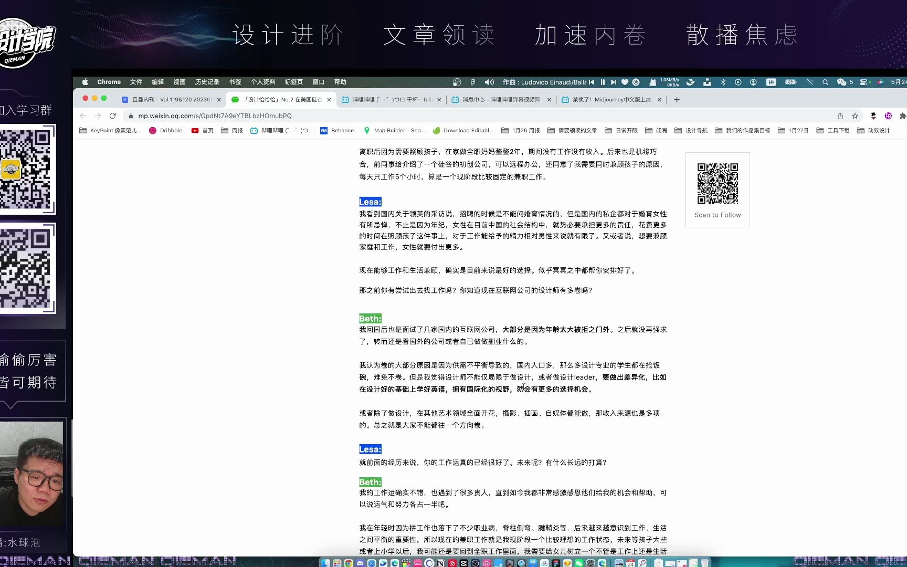Expand the 需要领读的文章 bookmark folder

point(572,131)
